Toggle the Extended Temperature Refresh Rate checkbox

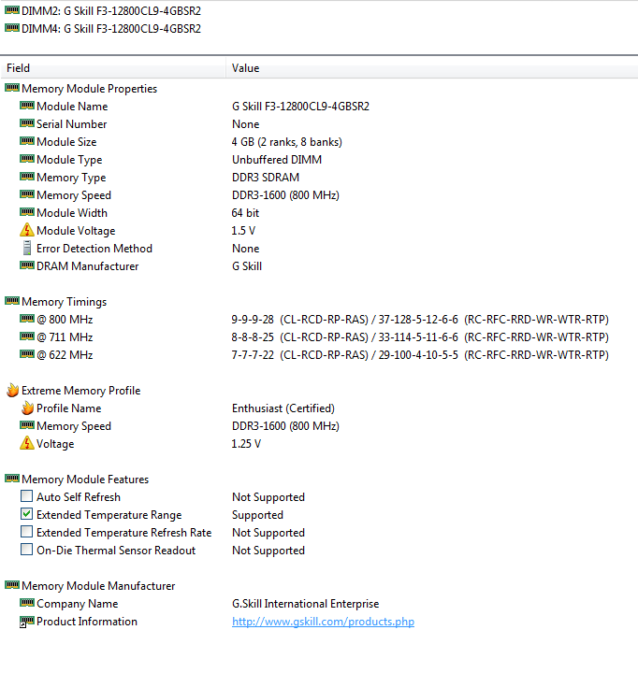coord(26,532)
